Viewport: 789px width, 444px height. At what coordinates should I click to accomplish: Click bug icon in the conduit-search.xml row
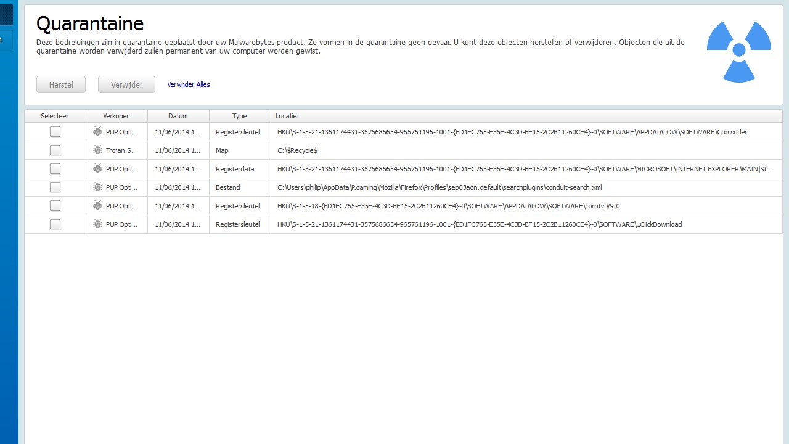tap(97, 187)
